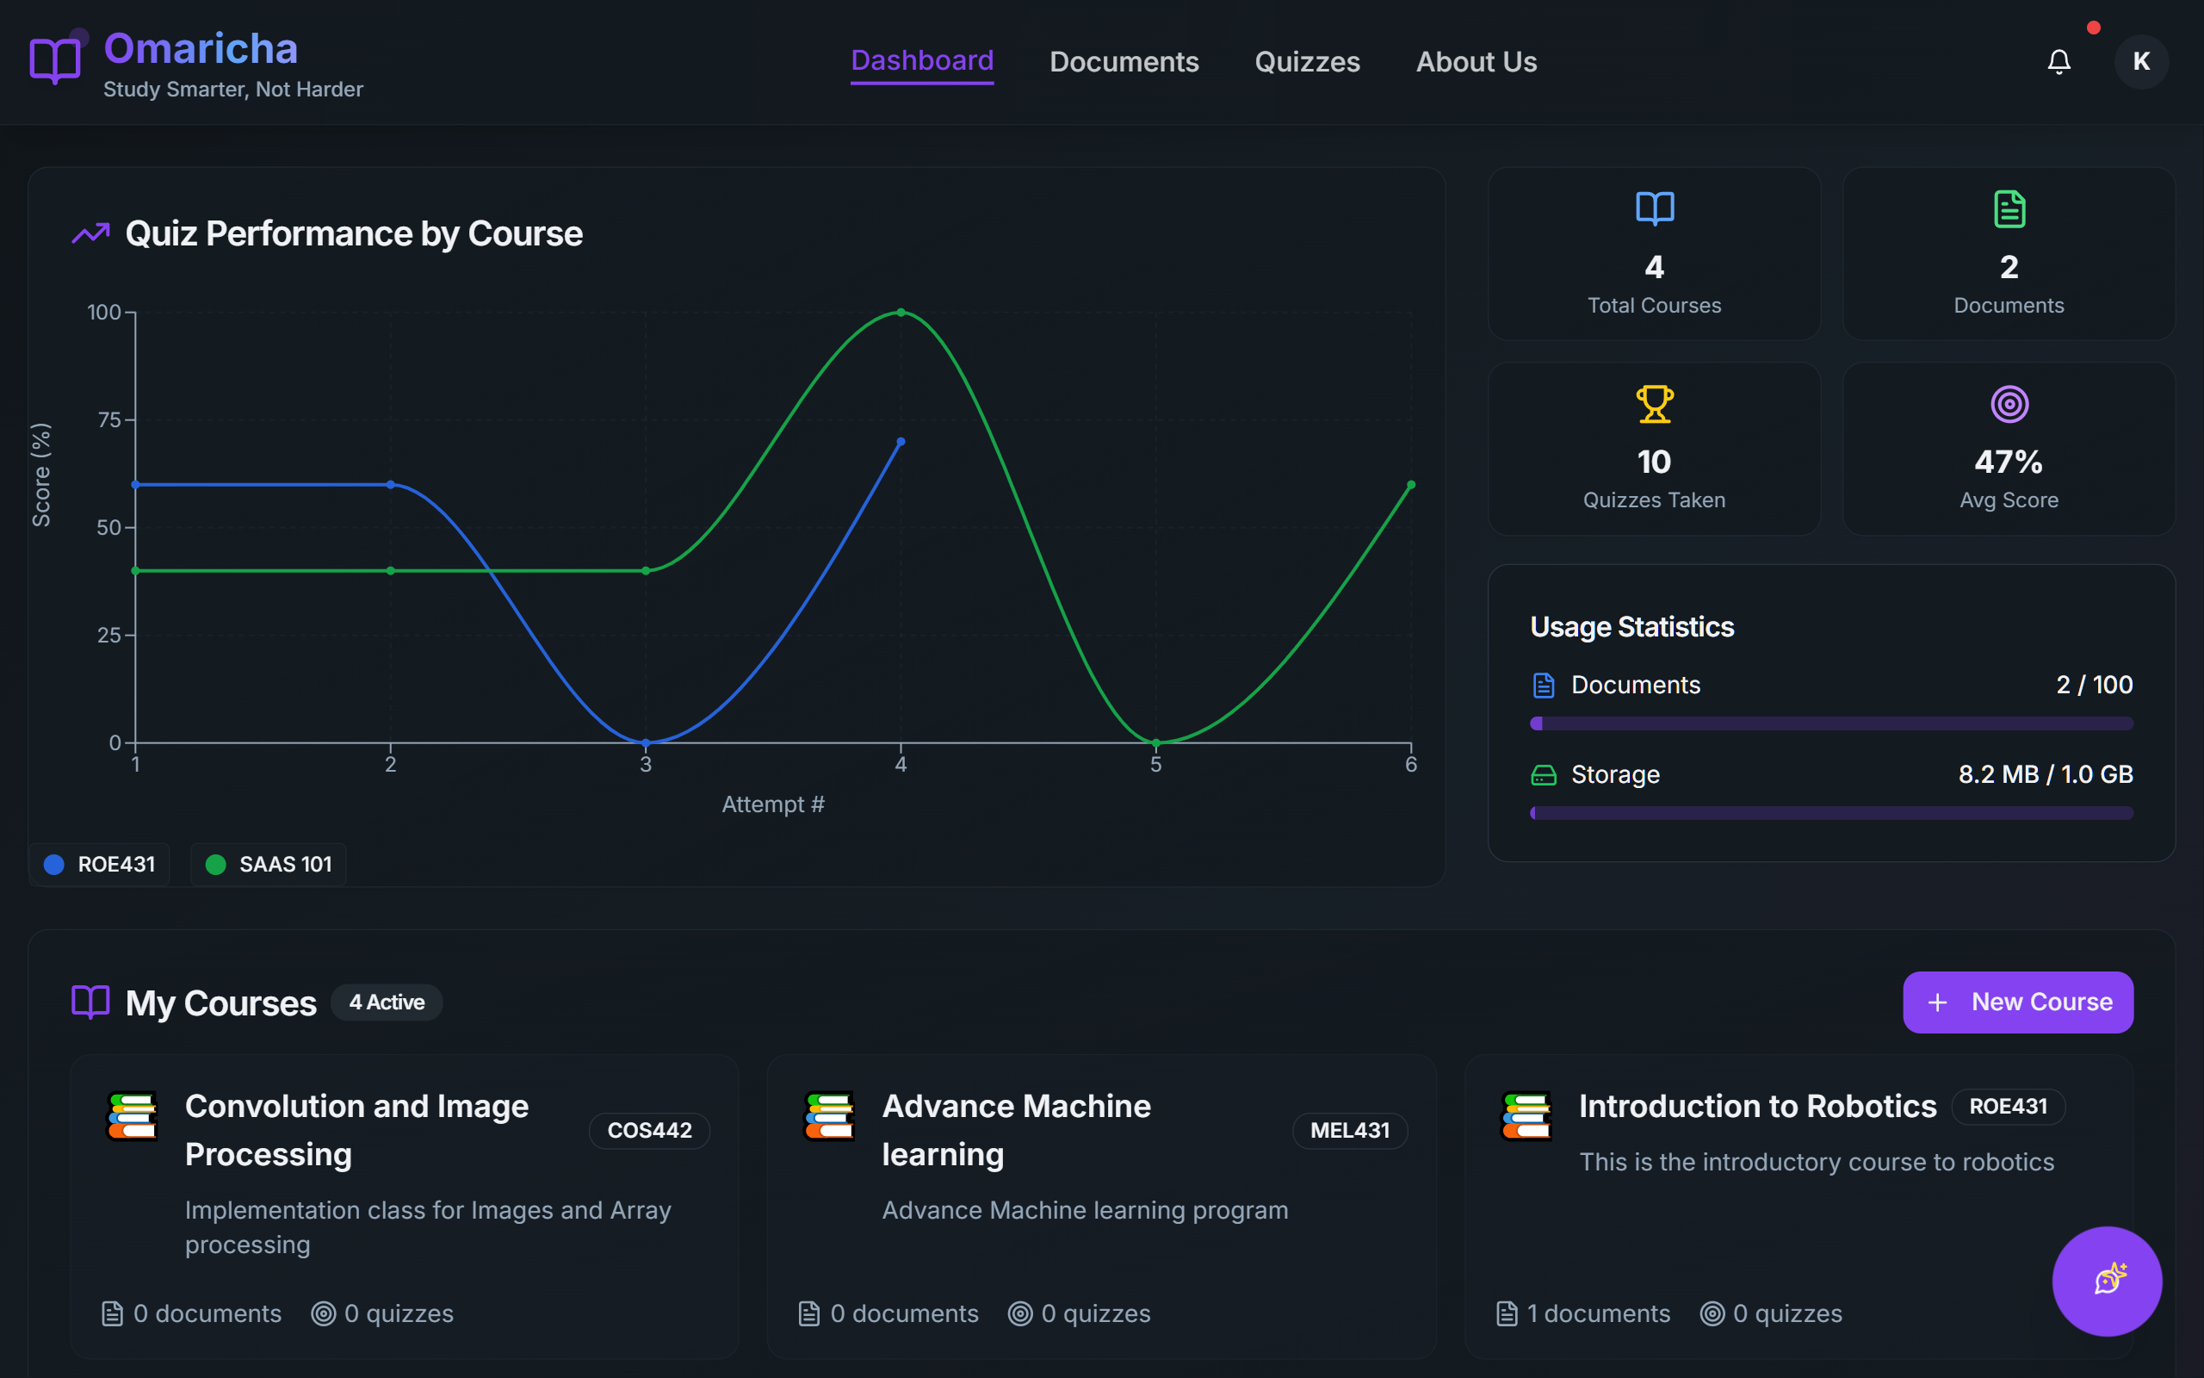Toggle the ROE431 chart legend series

(100, 864)
